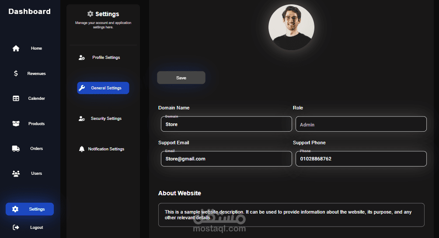Click the Calender grid icon

tap(16, 98)
